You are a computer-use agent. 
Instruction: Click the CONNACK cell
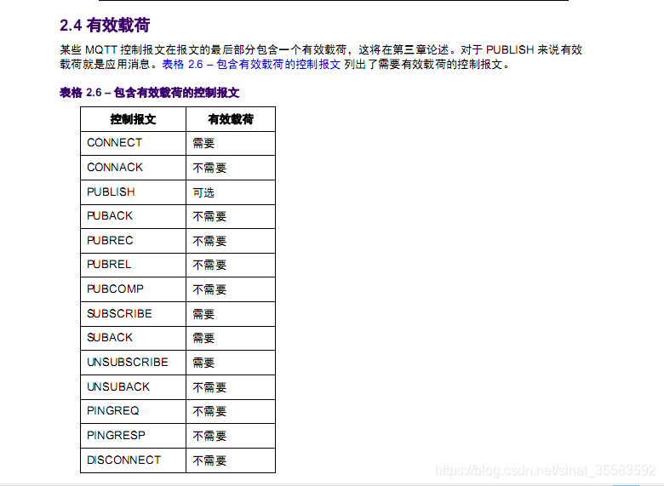[133, 168]
